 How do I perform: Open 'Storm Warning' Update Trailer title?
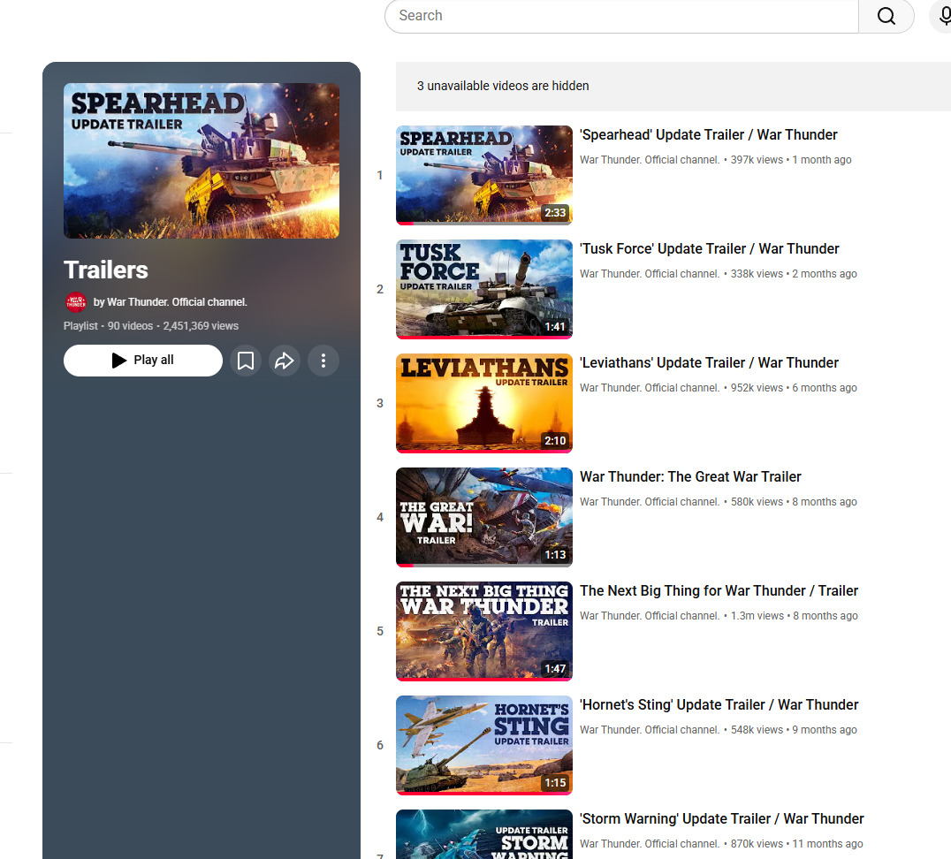(721, 819)
